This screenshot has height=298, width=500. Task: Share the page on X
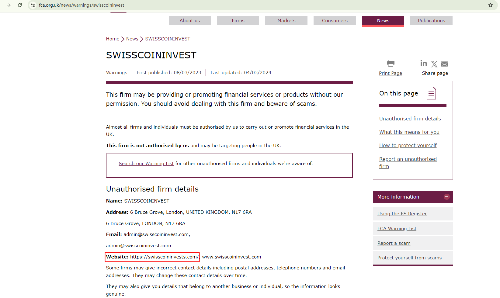(434, 64)
